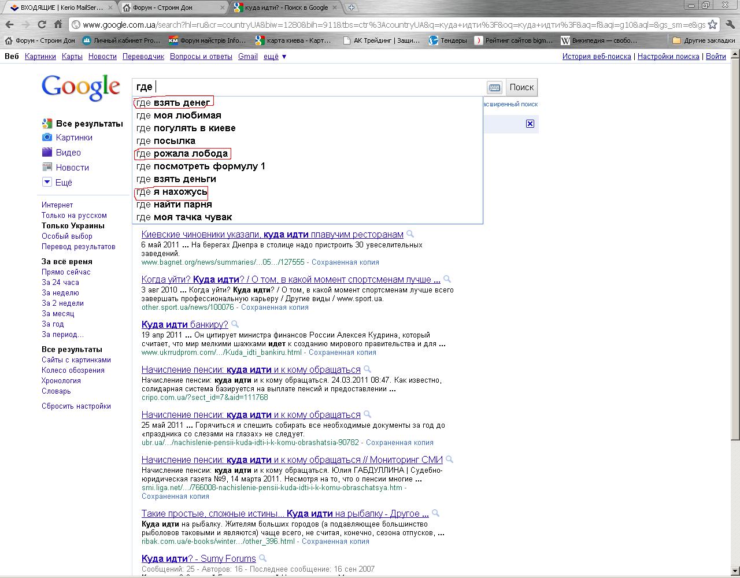Open Форум майстрів Info bookmark

tap(207, 40)
